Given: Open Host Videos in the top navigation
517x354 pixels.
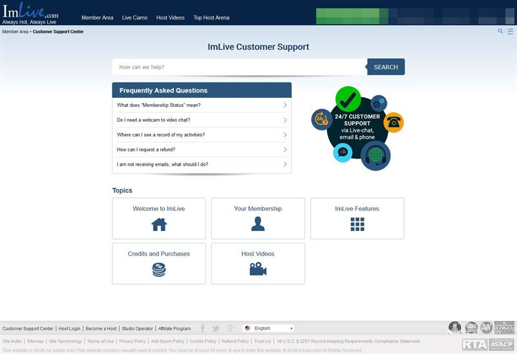Looking at the screenshot, I should pyautogui.click(x=170, y=17).
